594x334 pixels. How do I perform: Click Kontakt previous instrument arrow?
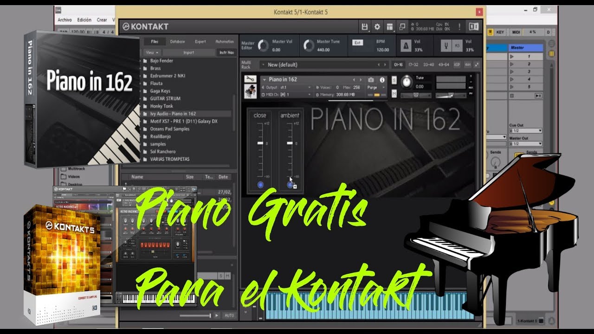355,80
